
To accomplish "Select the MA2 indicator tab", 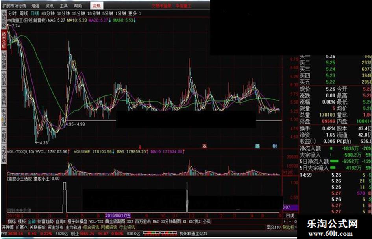I will click(155, 221).
